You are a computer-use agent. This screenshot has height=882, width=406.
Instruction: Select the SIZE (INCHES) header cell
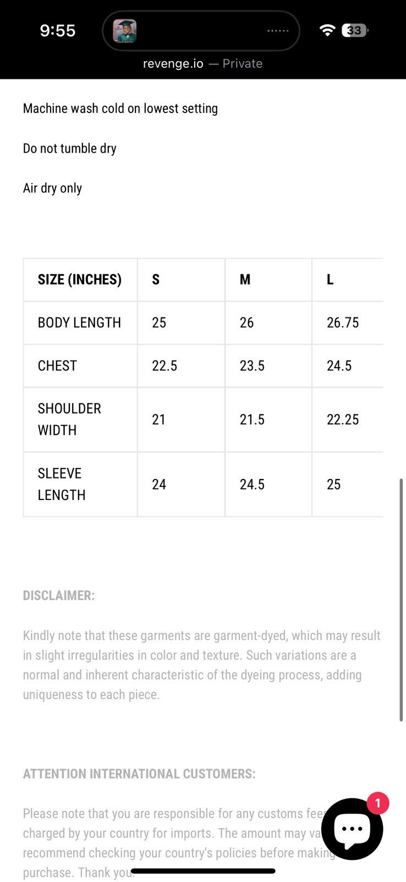(x=80, y=279)
